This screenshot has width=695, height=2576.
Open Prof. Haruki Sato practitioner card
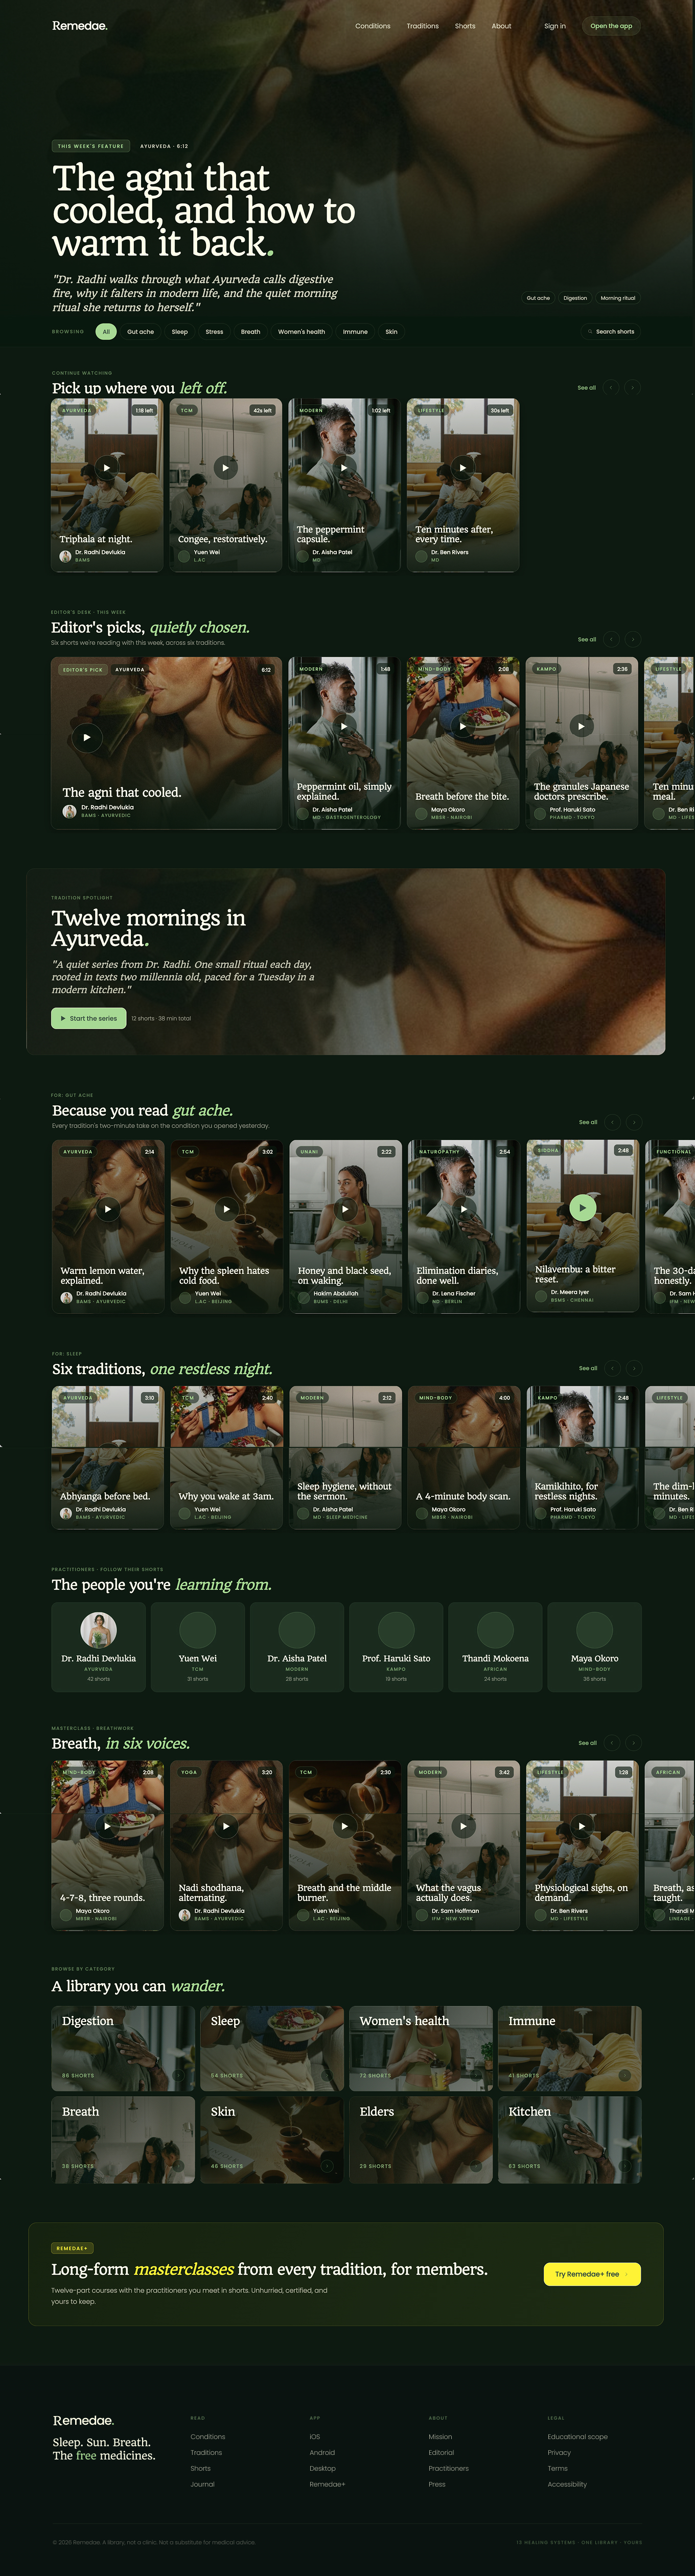click(x=396, y=1647)
